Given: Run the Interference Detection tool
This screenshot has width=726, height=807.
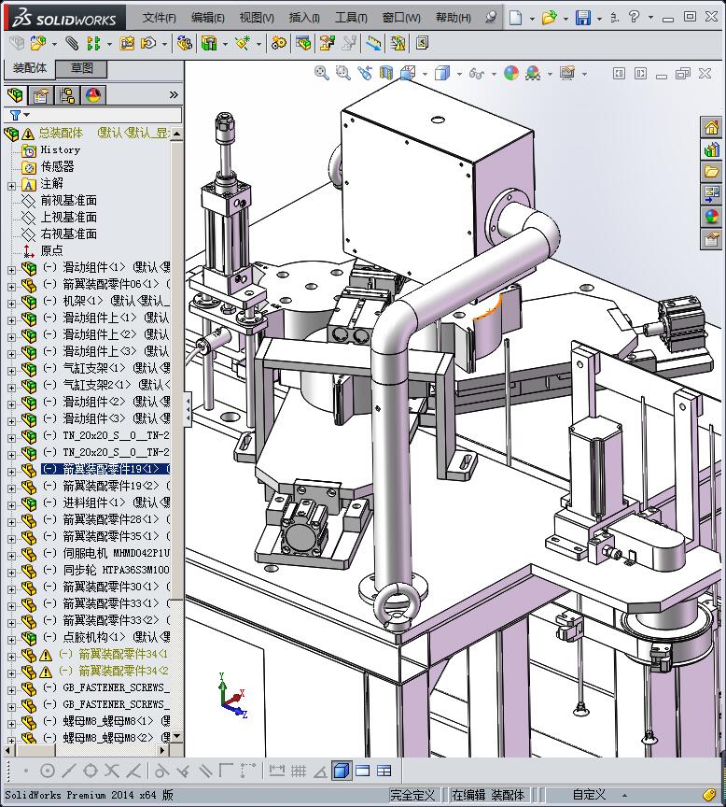Looking at the screenshot, I should [x=374, y=43].
